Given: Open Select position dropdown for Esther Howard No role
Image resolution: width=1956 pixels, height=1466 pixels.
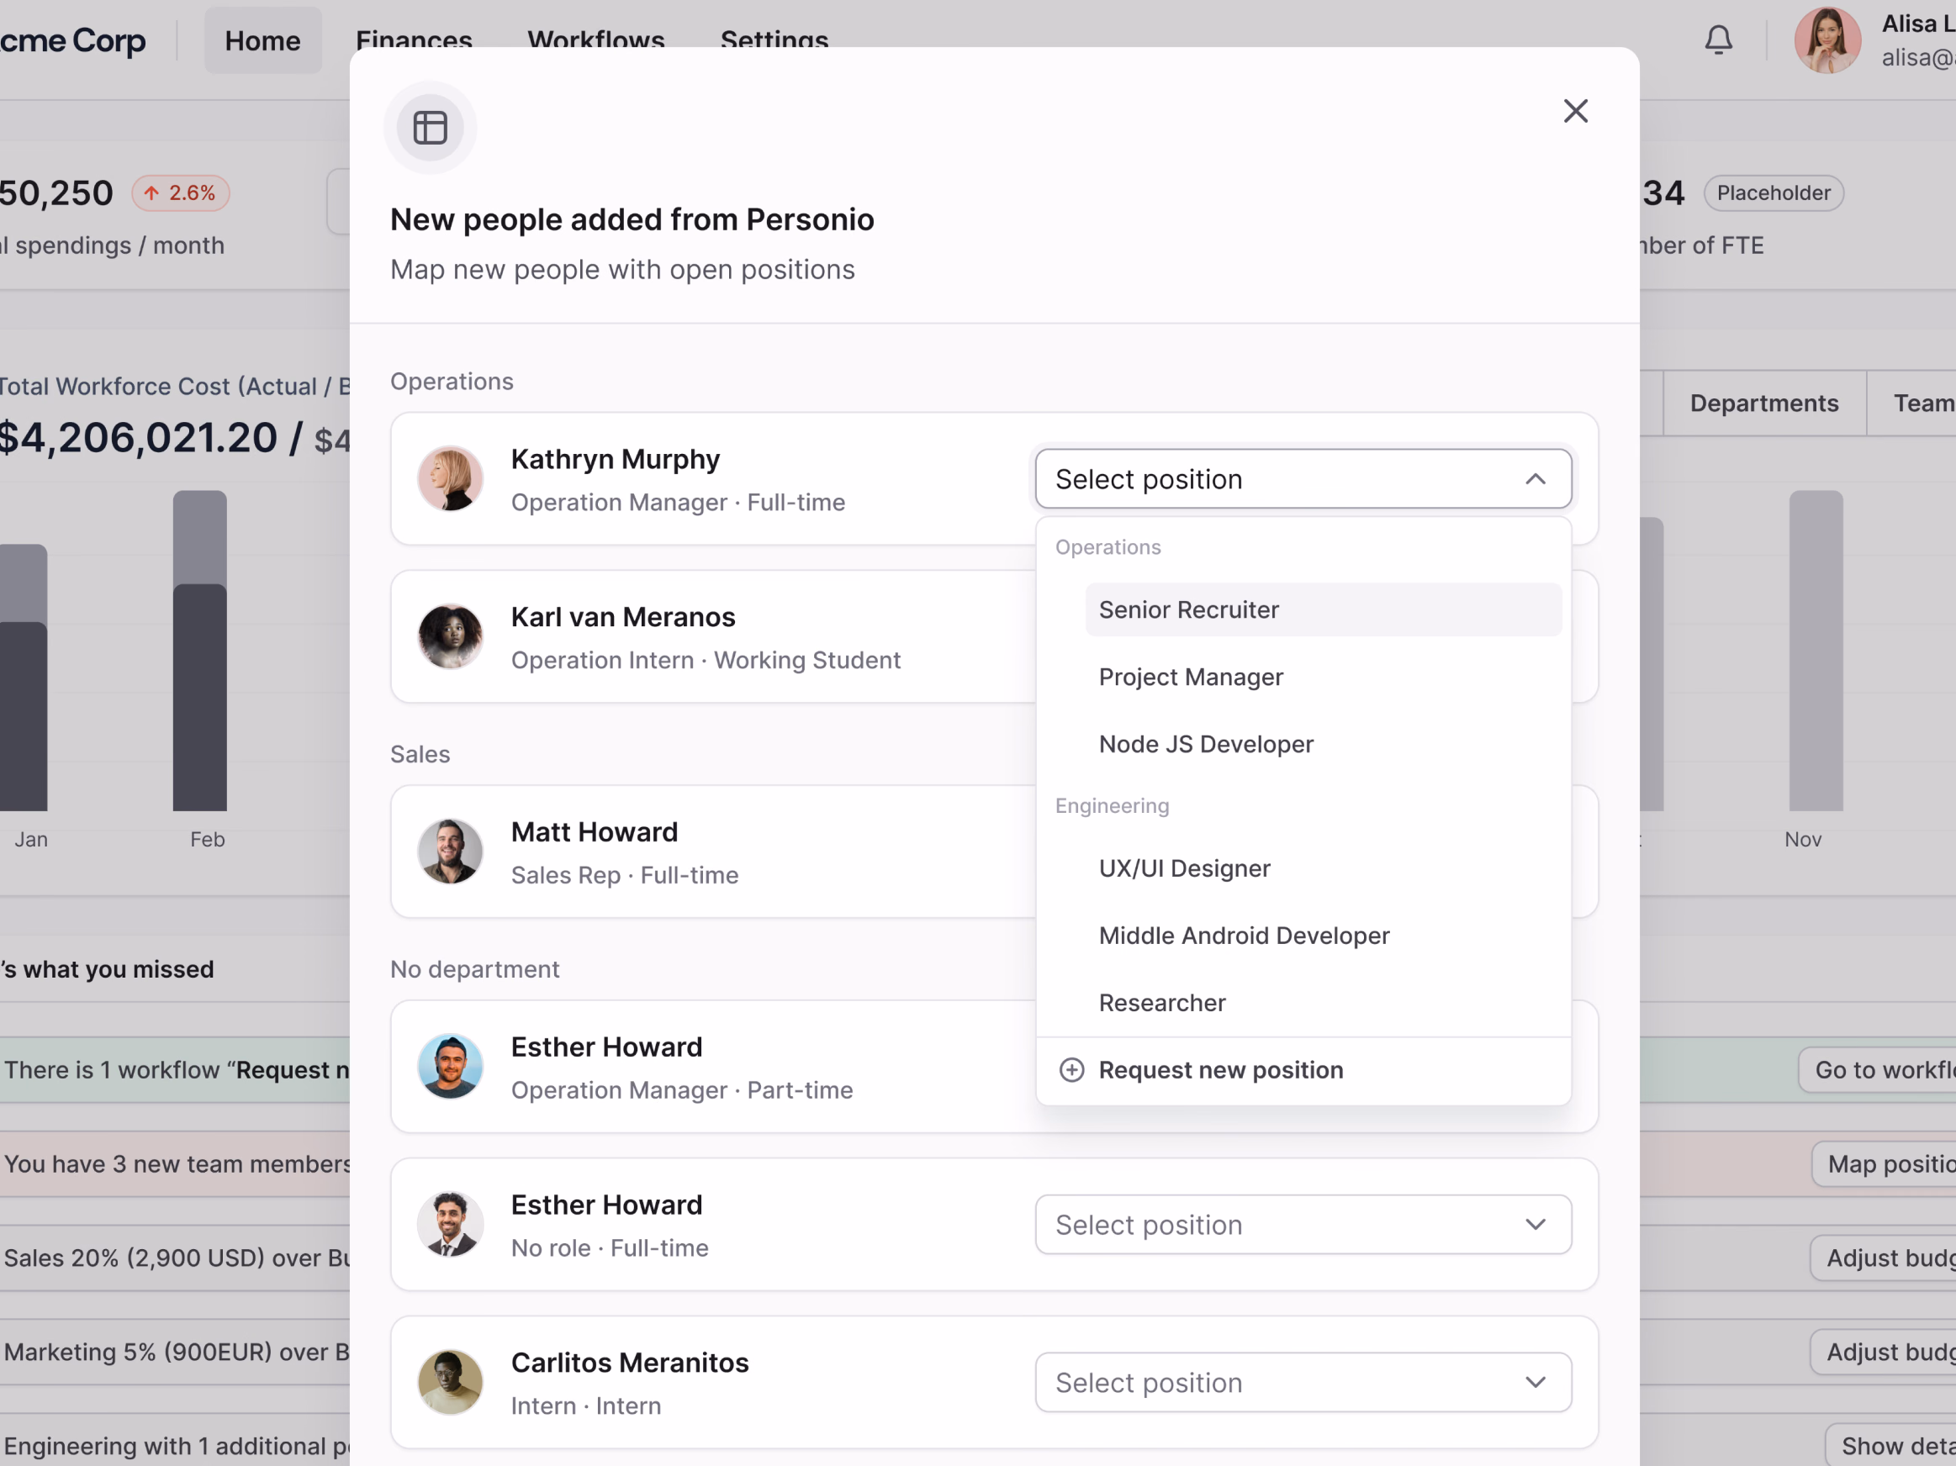Looking at the screenshot, I should point(1303,1225).
